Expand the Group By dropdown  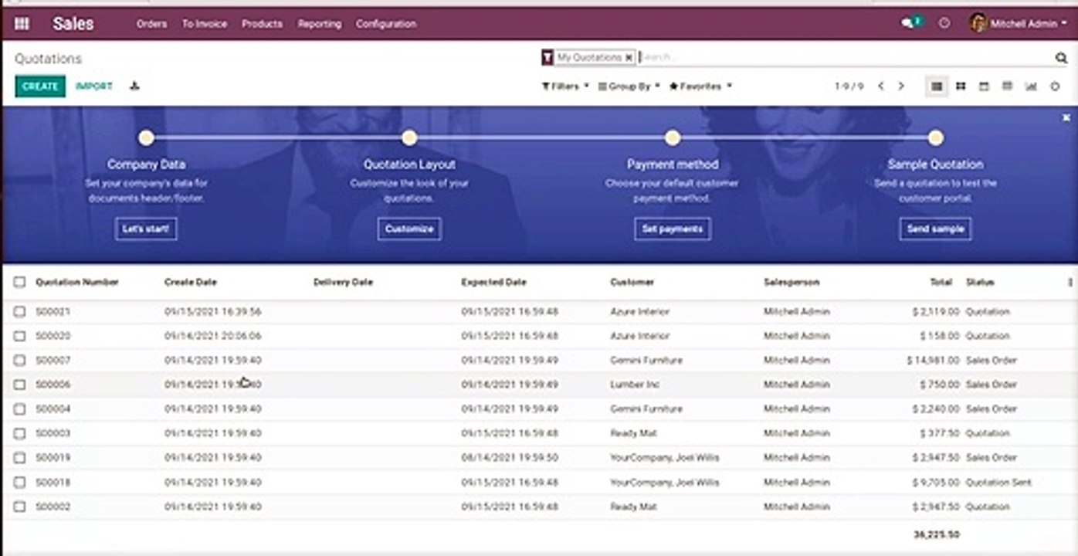(x=629, y=86)
